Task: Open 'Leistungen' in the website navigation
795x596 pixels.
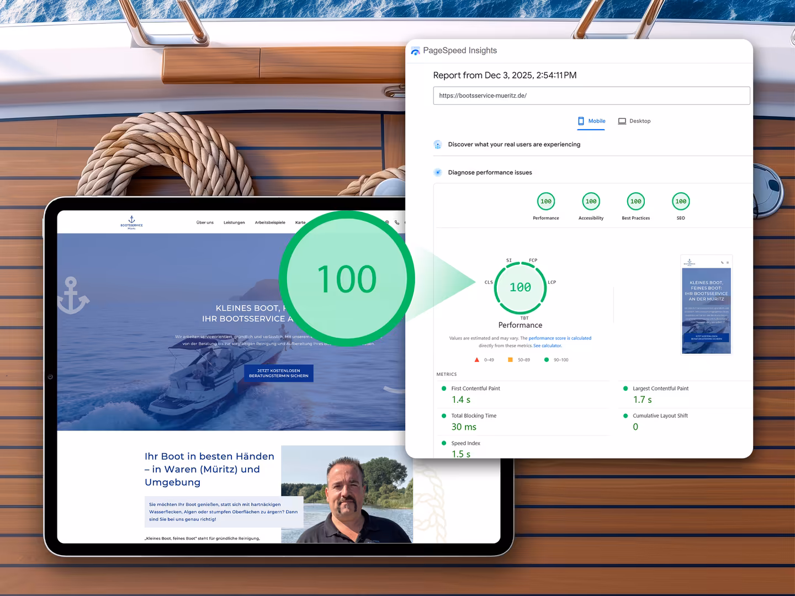Action: 234,222
